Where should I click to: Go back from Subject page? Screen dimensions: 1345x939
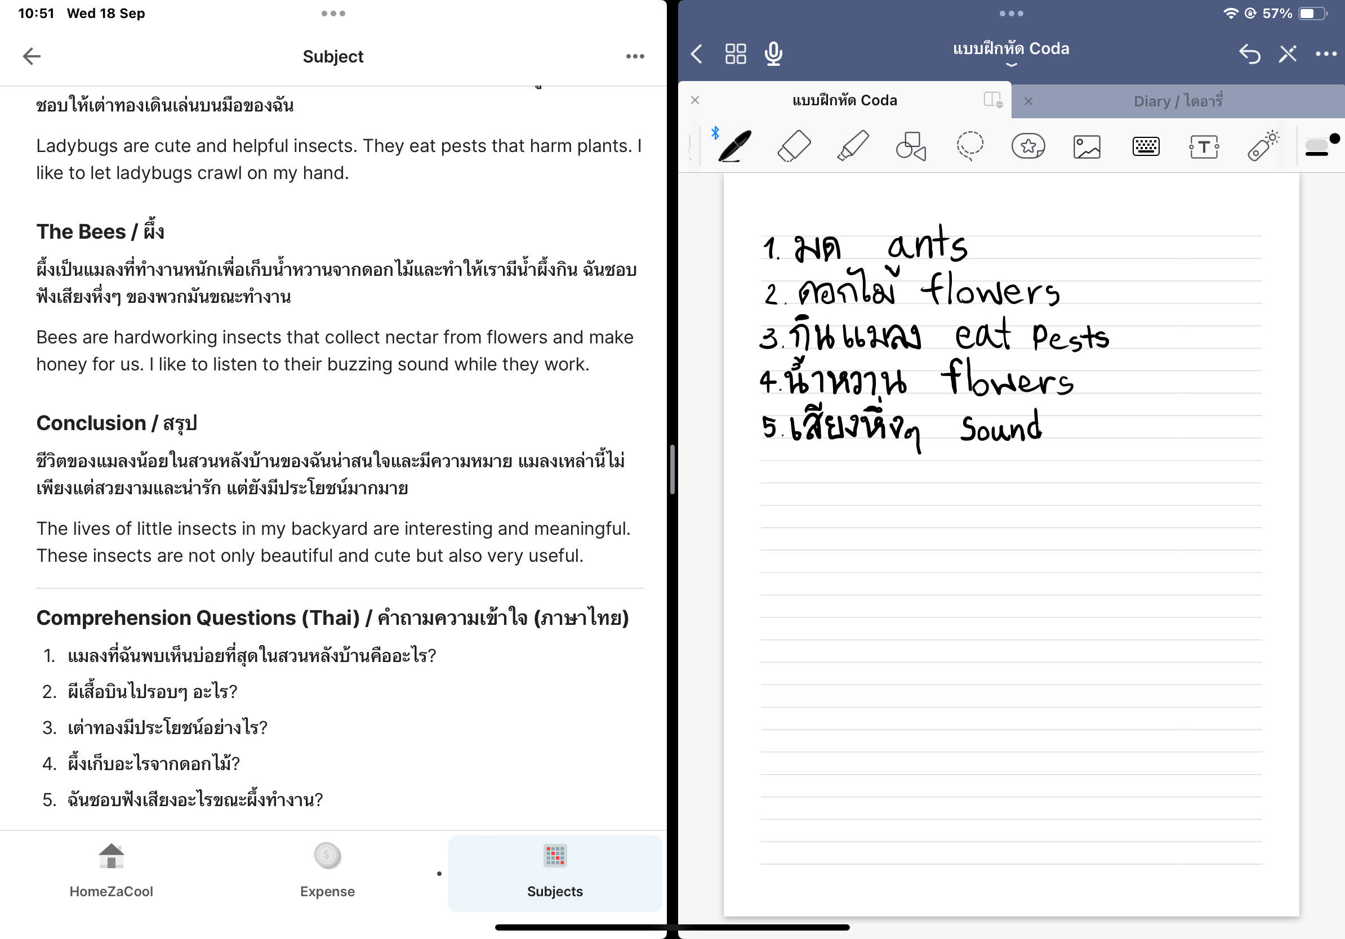click(32, 56)
